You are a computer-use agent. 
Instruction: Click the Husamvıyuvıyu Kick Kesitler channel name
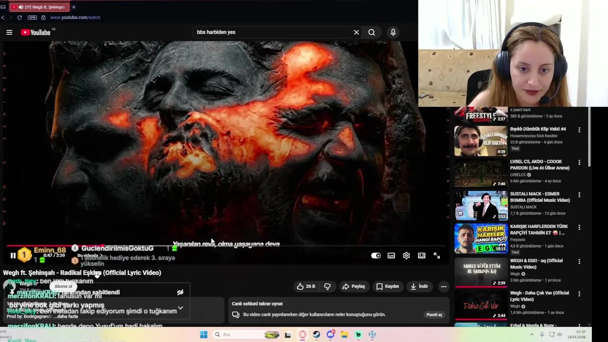(x=534, y=136)
